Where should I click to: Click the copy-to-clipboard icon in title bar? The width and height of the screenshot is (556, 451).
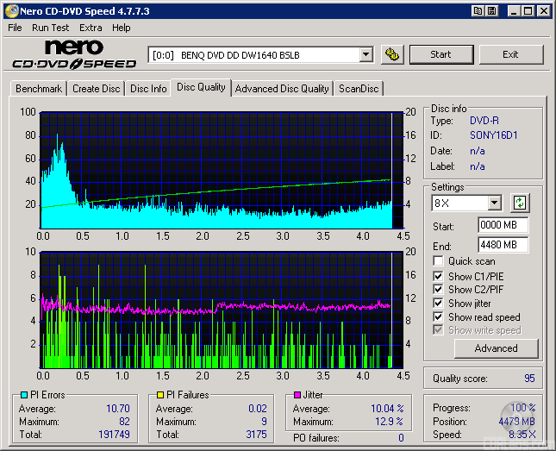pos(478,11)
